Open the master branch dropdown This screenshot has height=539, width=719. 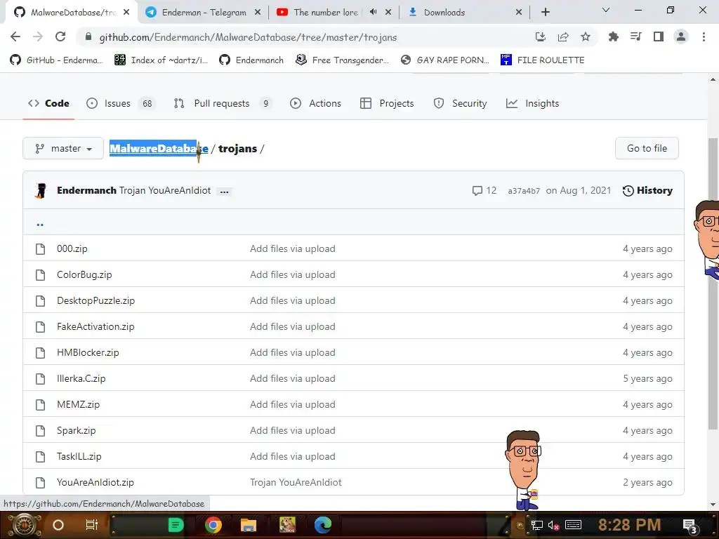(63, 149)
